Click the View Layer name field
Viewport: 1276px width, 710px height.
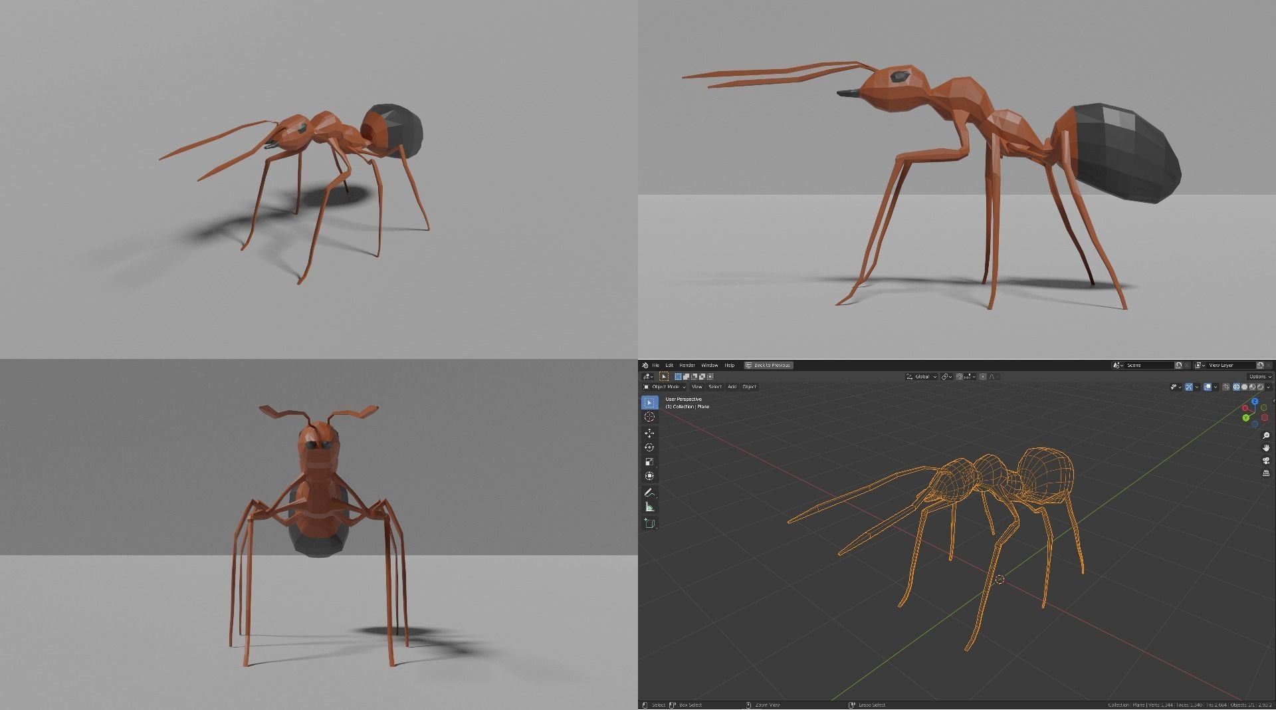click(x=1229, y=365)
